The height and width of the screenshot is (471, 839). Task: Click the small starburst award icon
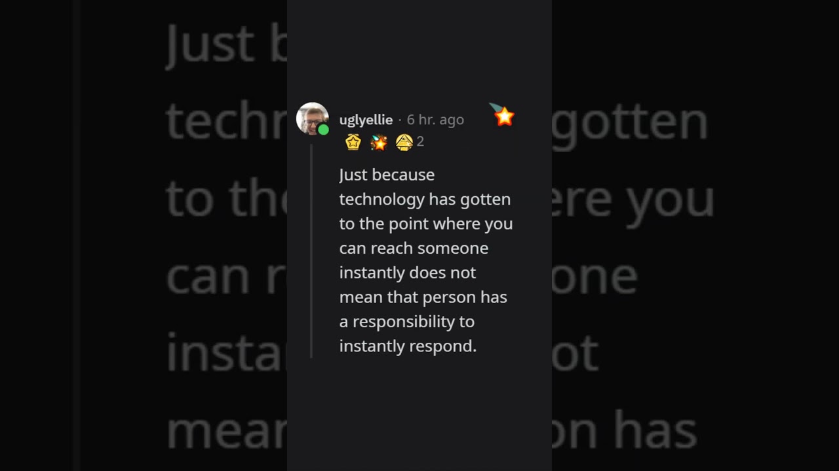(379, 142)
